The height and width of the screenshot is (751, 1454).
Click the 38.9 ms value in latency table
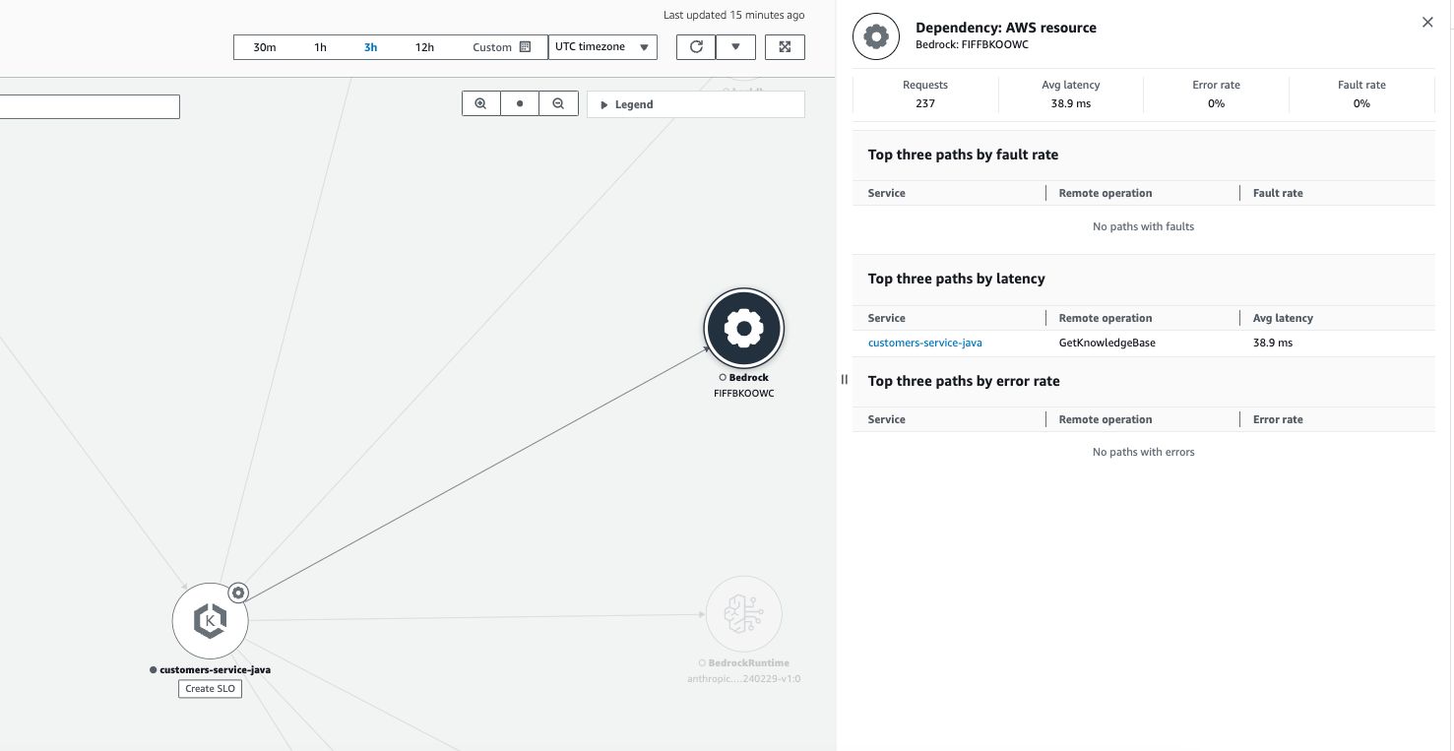click(x=1273, y=343)
